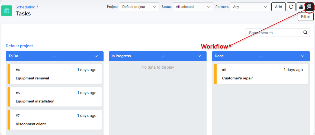This screenshot has width=315, height=135.
Task: Switch to table view icon
Action: (301, 7)
